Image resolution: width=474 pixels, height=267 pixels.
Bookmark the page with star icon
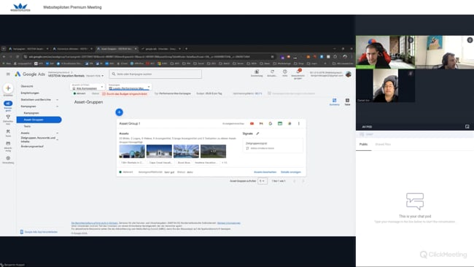pyautogui.click(x=273, y=57)
